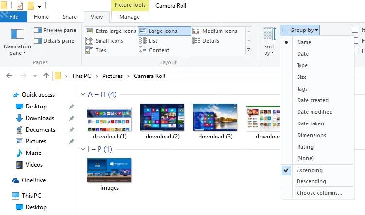Open recent locations dropdown arrow
Viewport: 365px width, 215px height.
point(35,76)
